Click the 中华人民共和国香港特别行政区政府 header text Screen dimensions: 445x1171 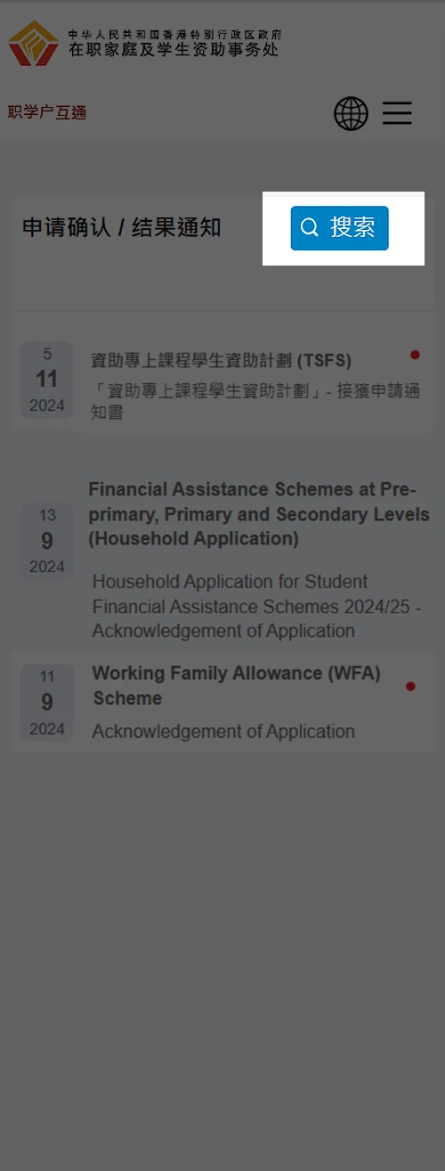pos(174,34)
